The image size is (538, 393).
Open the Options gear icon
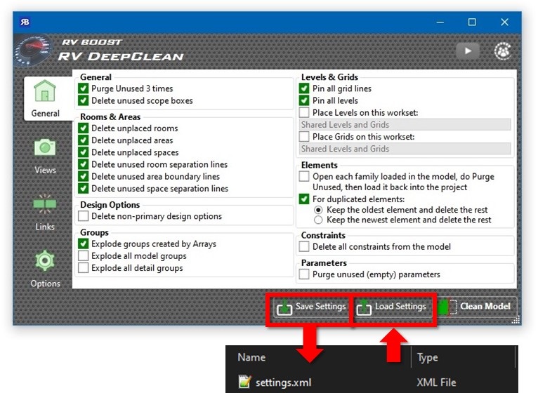45,269
